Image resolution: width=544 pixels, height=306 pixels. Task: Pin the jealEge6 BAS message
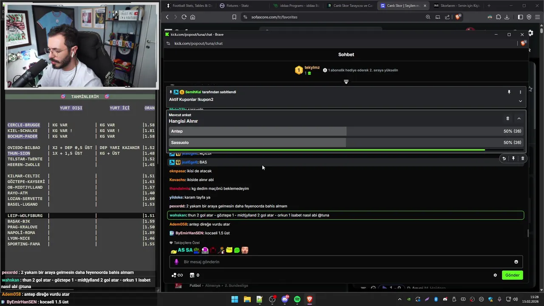pos(513,159)
